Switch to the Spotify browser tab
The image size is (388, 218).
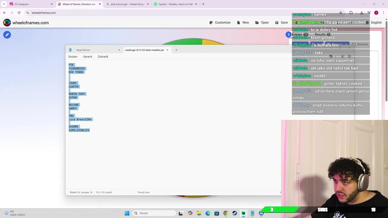tap(176, 4)
